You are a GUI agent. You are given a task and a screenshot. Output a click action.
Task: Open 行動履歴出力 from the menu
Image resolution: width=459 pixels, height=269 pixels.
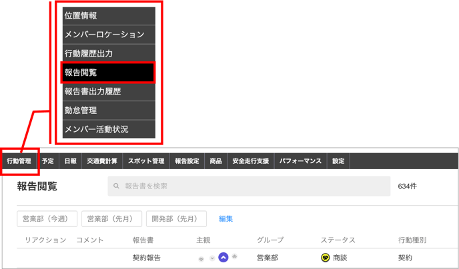point(109,53)
